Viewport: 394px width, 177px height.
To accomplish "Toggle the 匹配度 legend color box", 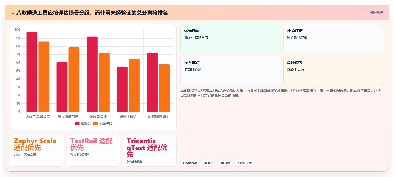I will 77,123.
